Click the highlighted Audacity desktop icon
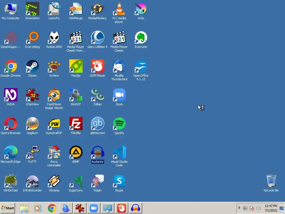285x214 pixels. point(97,154)
